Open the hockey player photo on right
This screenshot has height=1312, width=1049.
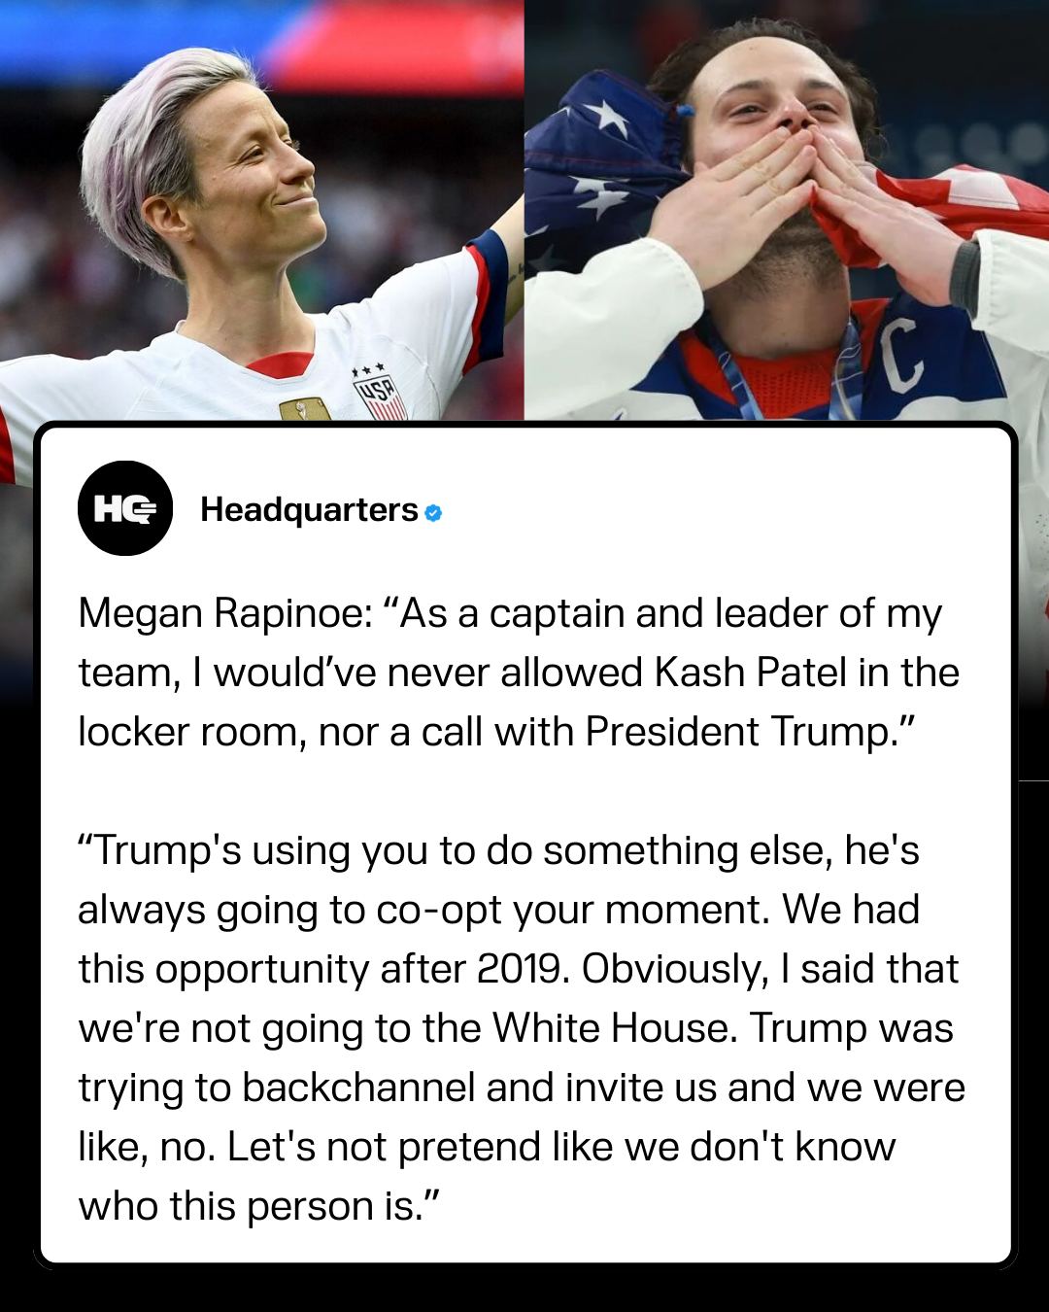click(787, 210)
